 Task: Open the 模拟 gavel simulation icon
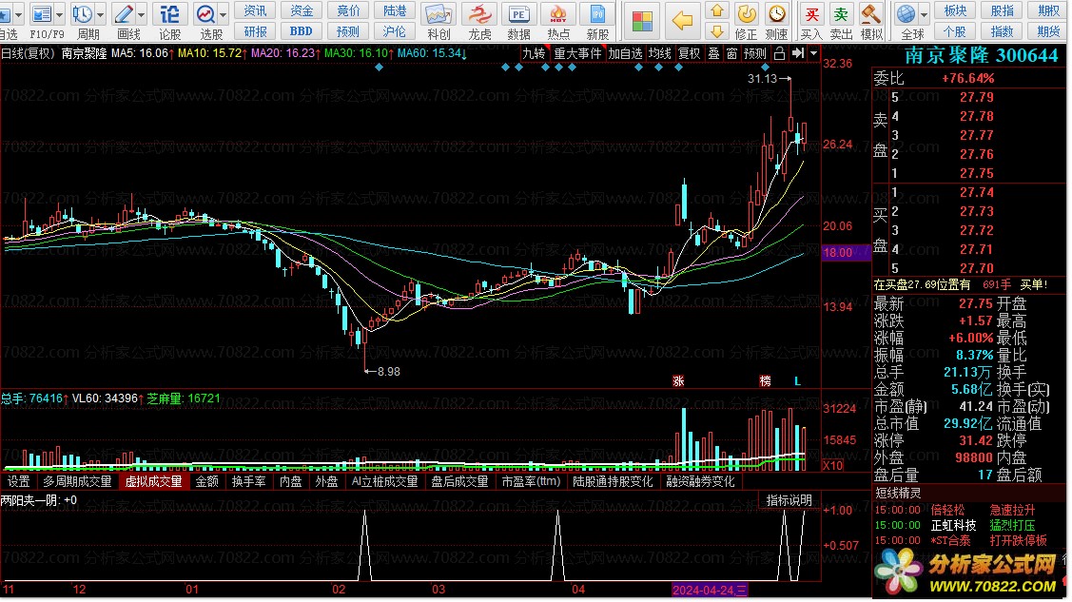[870, 13]
